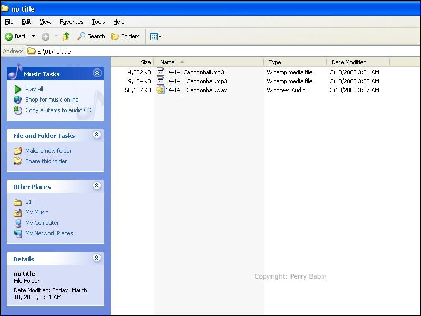Click the Make a new folder icon
This screenshot has height=316, width=421.
coord(18,151)
